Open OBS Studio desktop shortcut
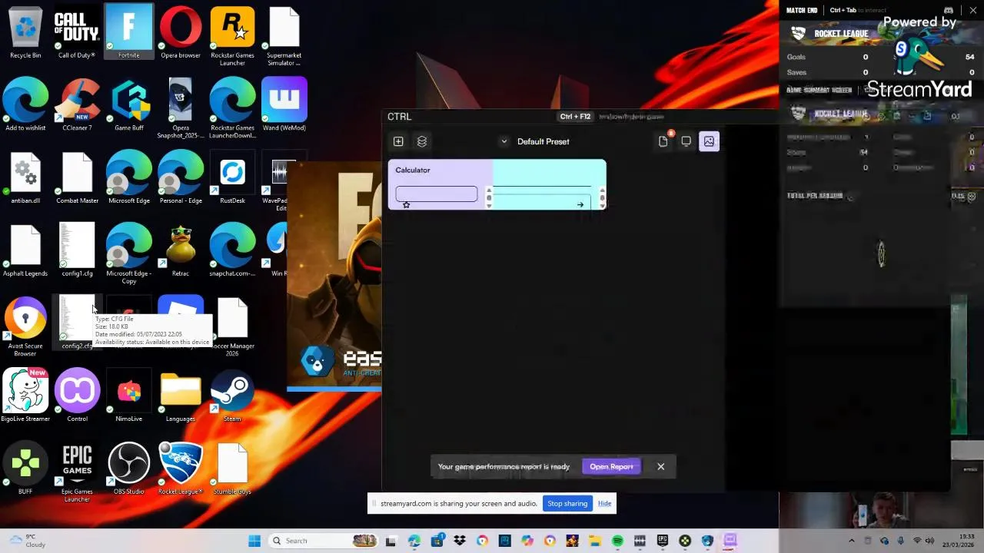The height and width of the screenshot is (553, 984). point(128,469)
